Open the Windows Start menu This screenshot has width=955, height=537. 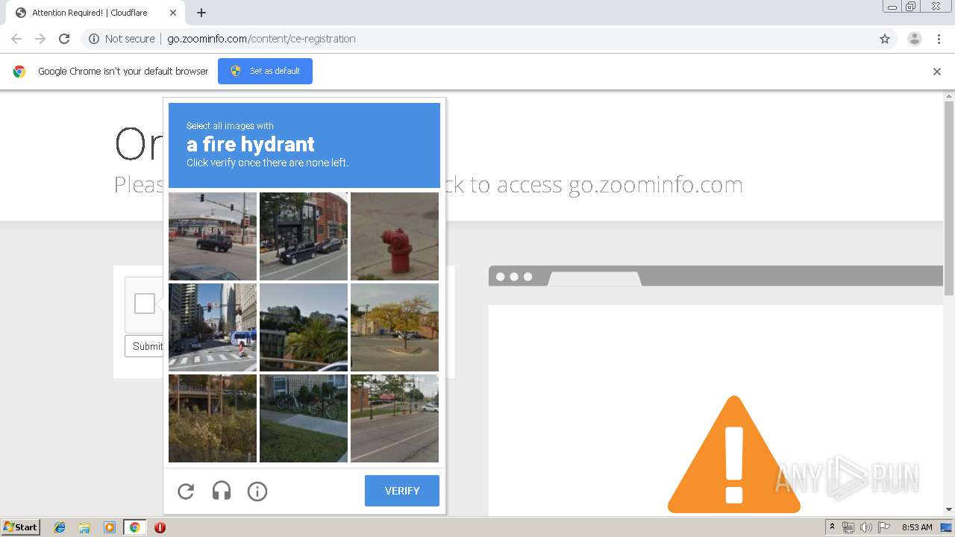click(x=21, y=527)
